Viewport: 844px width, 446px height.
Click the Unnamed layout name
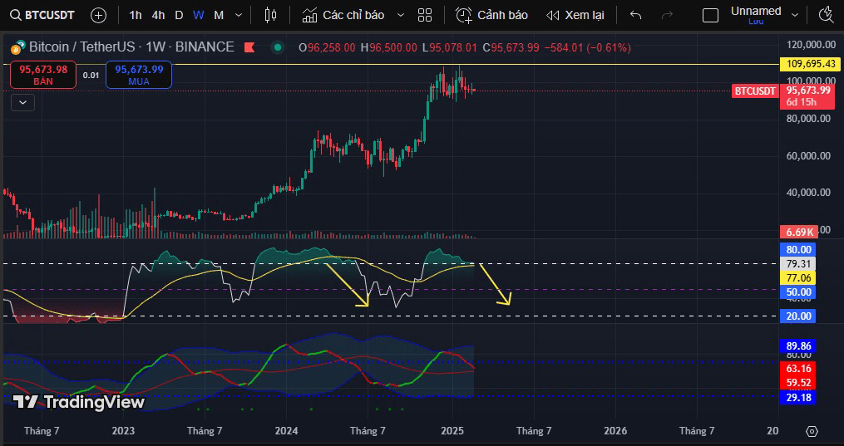pyautogui.click(x=756, y=11)
